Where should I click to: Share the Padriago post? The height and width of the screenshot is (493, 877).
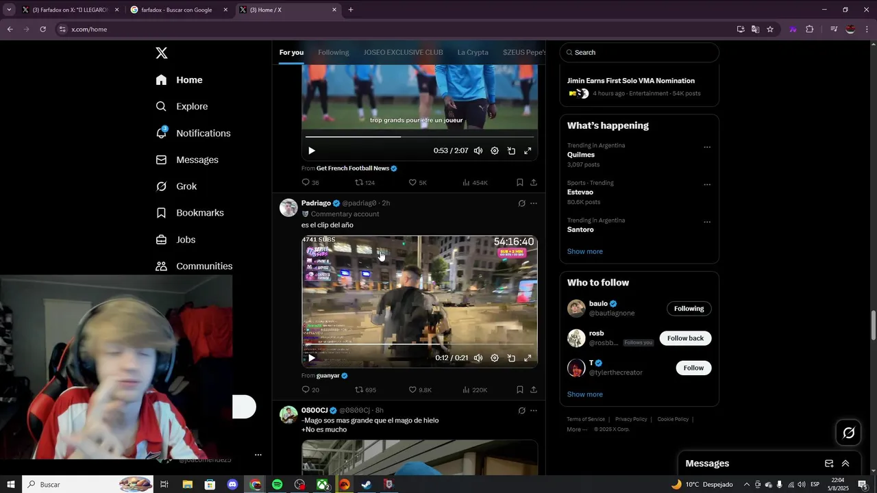coord(533,390)
